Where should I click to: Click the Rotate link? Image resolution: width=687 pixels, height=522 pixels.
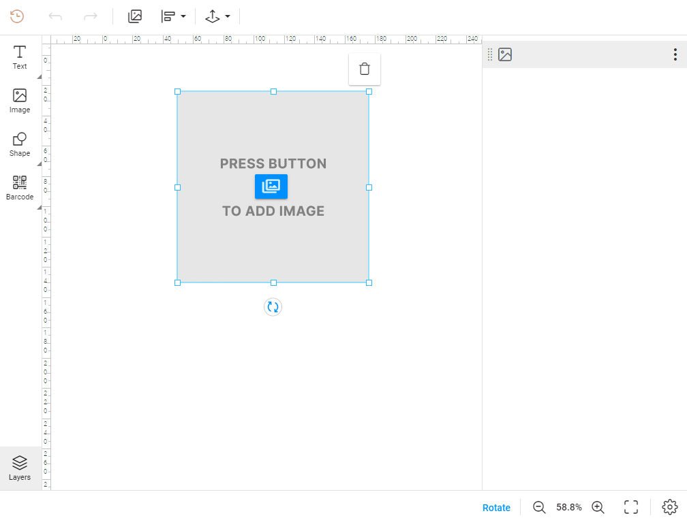[496, 508]
